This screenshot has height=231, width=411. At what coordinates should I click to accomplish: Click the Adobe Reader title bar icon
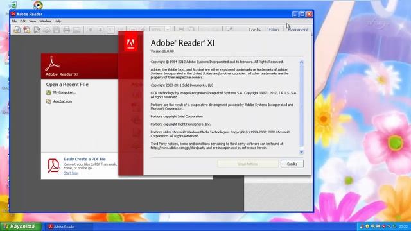[13, 14]
